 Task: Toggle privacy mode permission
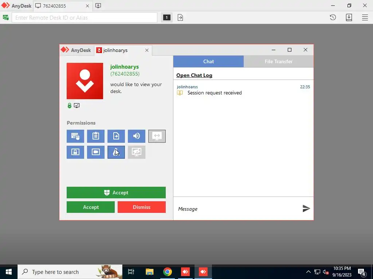pyautogui.click(x=137, y=152)
